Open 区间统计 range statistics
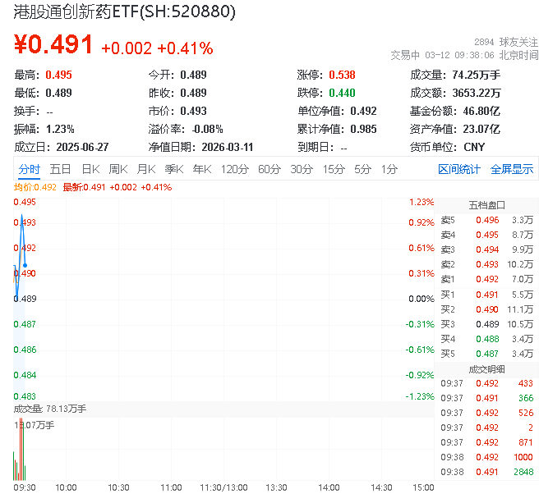Image resolution: width=539 pixels, height=503 pixels. (459, 169)
